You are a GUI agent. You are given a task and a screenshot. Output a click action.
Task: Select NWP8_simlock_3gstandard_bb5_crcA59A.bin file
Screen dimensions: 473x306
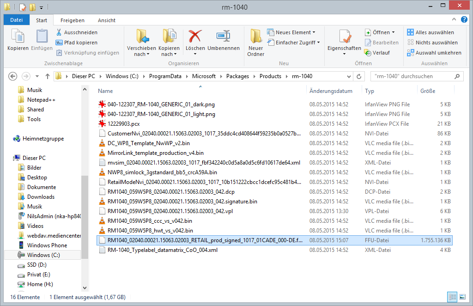(x=274, y=172)
